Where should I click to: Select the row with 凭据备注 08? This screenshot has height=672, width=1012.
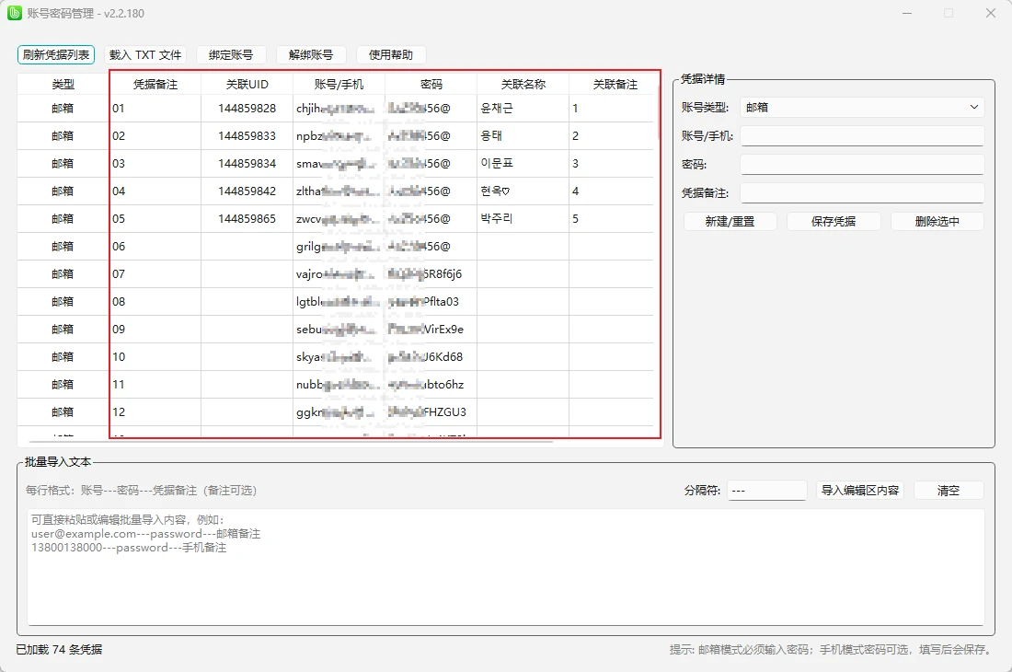click(x=336, y=301)
